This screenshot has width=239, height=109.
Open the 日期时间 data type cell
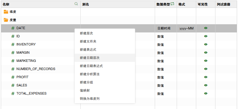coord(164,28)
